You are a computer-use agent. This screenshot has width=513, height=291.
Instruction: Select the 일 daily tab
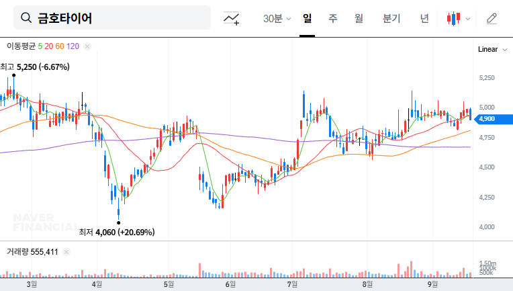pos(307,19)
